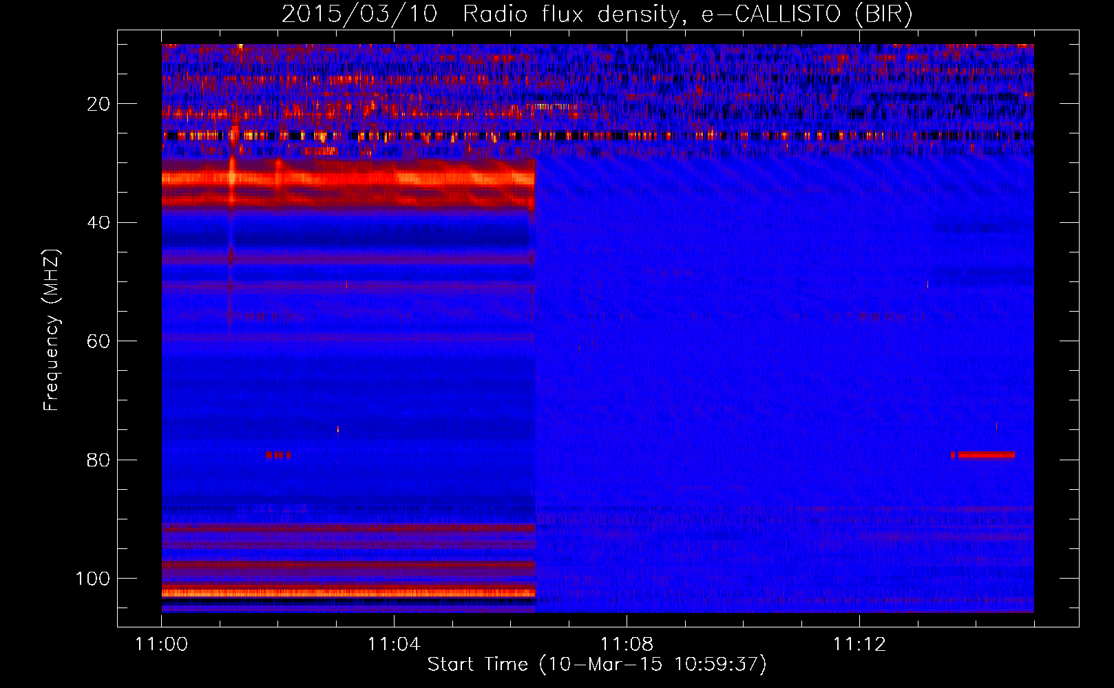
Task: Click the plot title '2015/03/10 Radio flux density, e-CALLISTO (BIR)'
Action: click(x=597, y=14)
